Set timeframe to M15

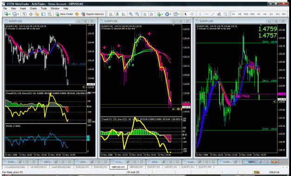tap(246, 14)
